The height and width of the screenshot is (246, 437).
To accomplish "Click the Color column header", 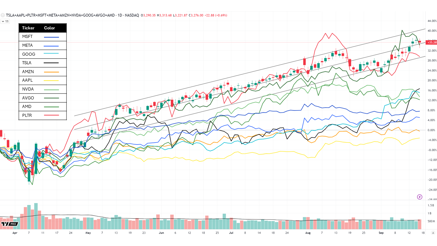I will coord(50,28).
